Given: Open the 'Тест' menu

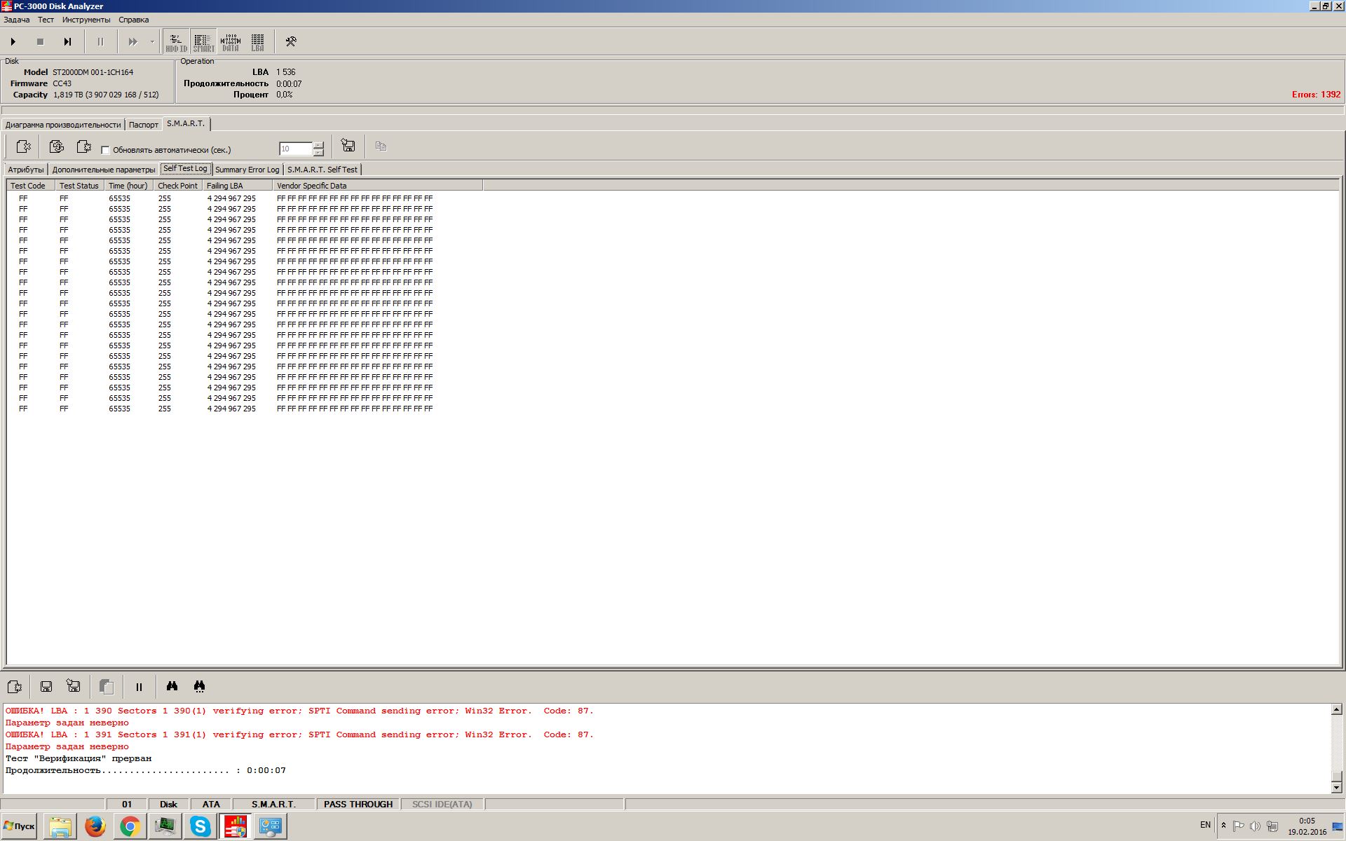Looking at the screenshot, I should [x=46, y=20].
